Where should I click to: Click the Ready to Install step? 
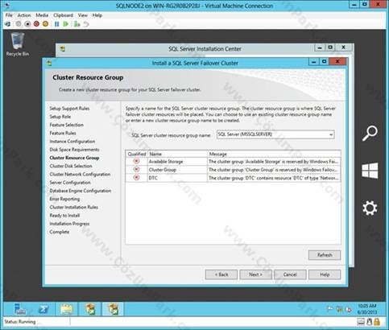coord(64,216)
